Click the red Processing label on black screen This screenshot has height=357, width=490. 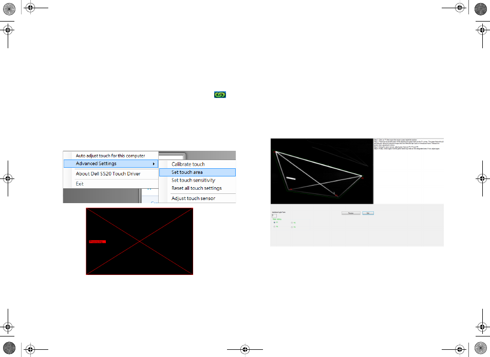tap(98, 242)
